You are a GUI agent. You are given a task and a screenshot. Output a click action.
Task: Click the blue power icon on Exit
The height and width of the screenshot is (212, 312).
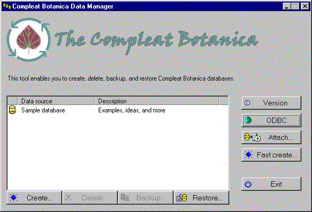(x=248, y=184)
